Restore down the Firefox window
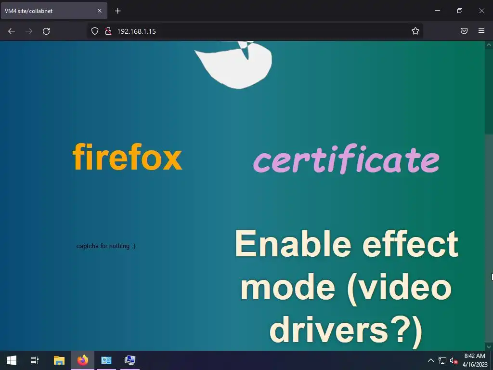 [x=460, y=11]
